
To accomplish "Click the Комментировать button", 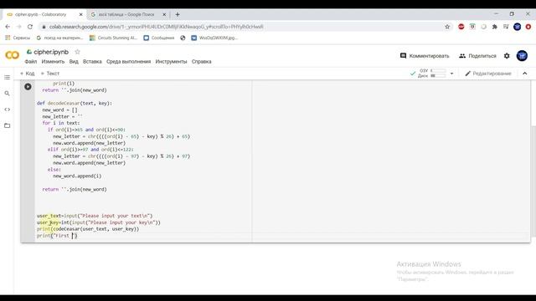I will click(x=425, y=56).
